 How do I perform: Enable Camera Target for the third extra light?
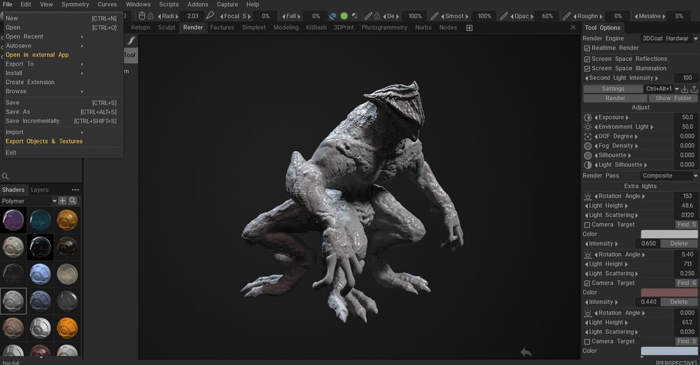tap(587, 342)
